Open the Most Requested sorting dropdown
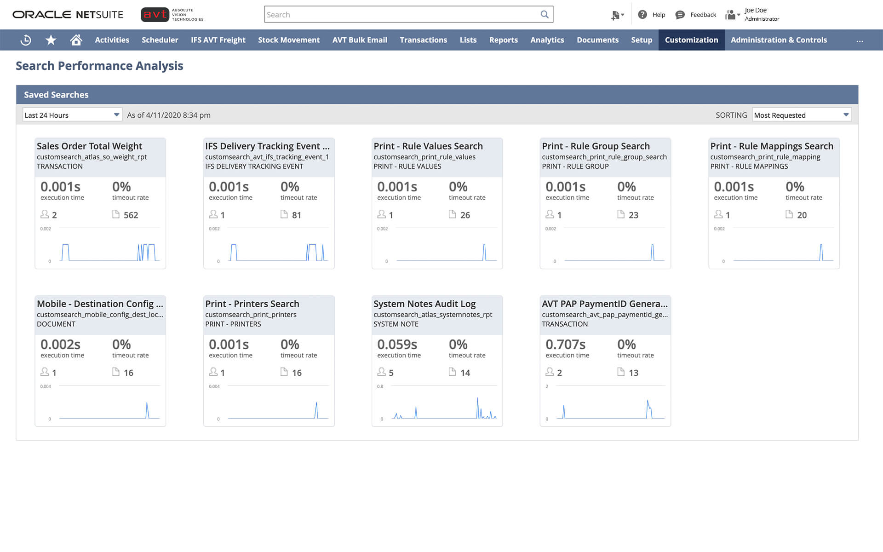The height and width of the screenshot is (552, 883). (x=801, y=115)
